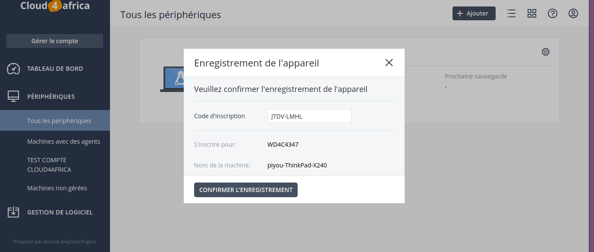Open Gérer le compte

point(55,41)
